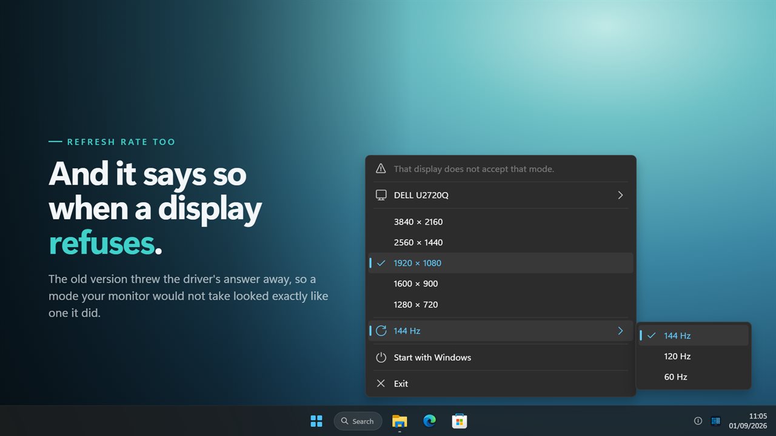The width and height of the screenshot is (776, 436).
Task: Expand the DELL U2720Q display submenu chevron
Action: 620,195
